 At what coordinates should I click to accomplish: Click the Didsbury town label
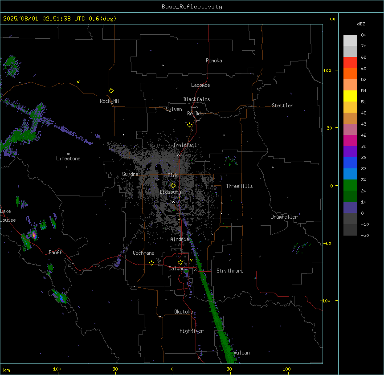[x=171, y=192]
